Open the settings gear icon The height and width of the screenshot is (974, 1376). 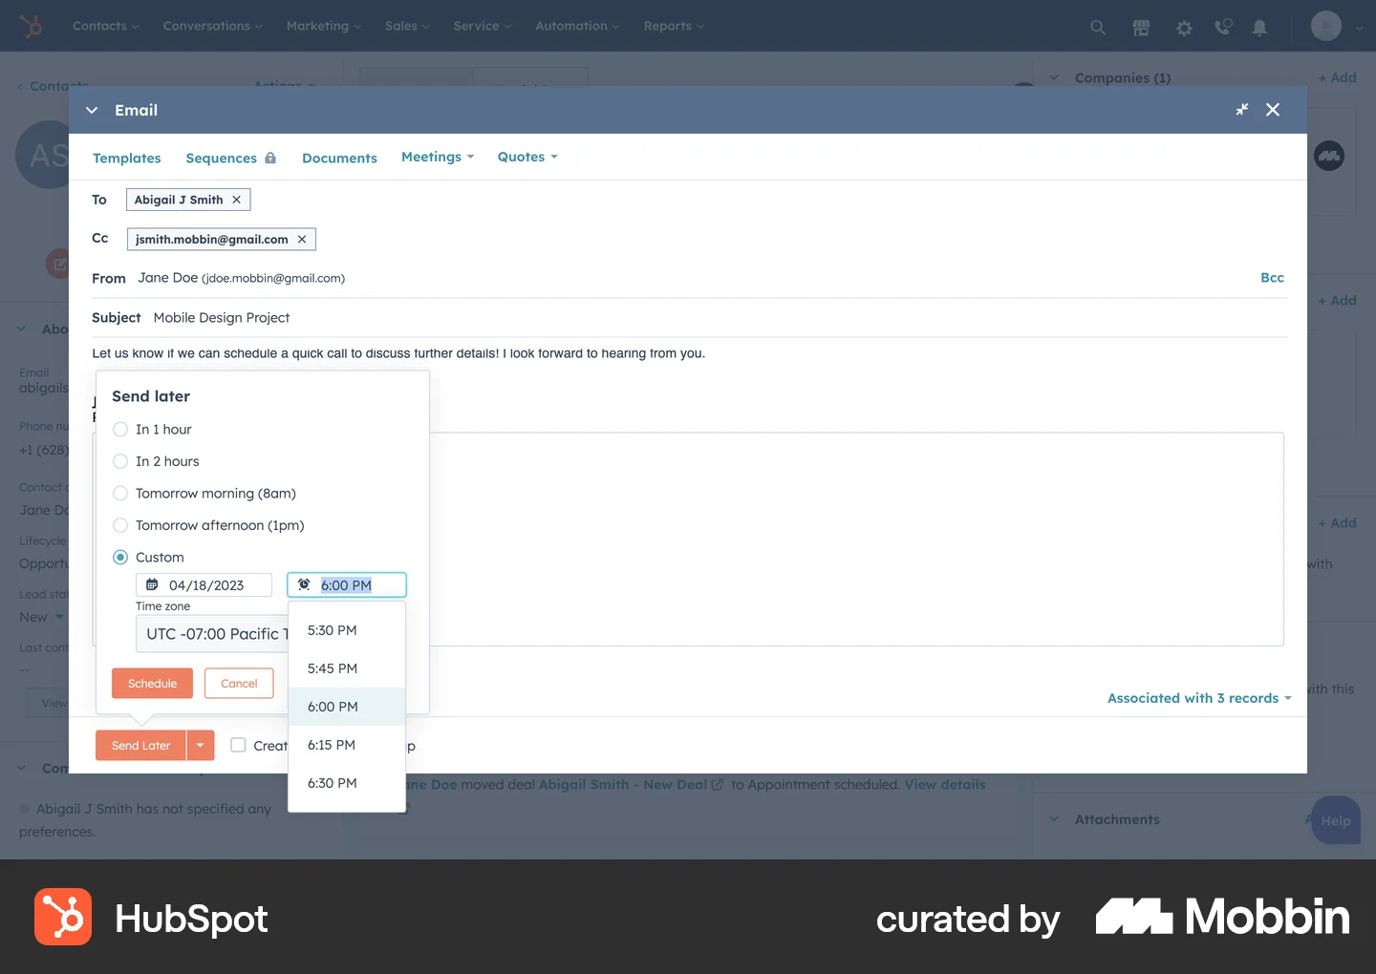point(1184,28)
